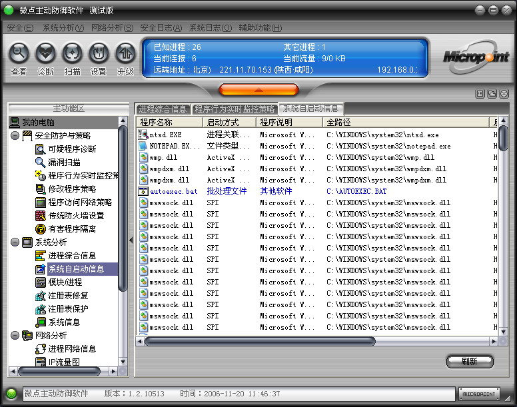Open 注册表修复 registry repair item
517x407 pixels.
click(62, 296)
